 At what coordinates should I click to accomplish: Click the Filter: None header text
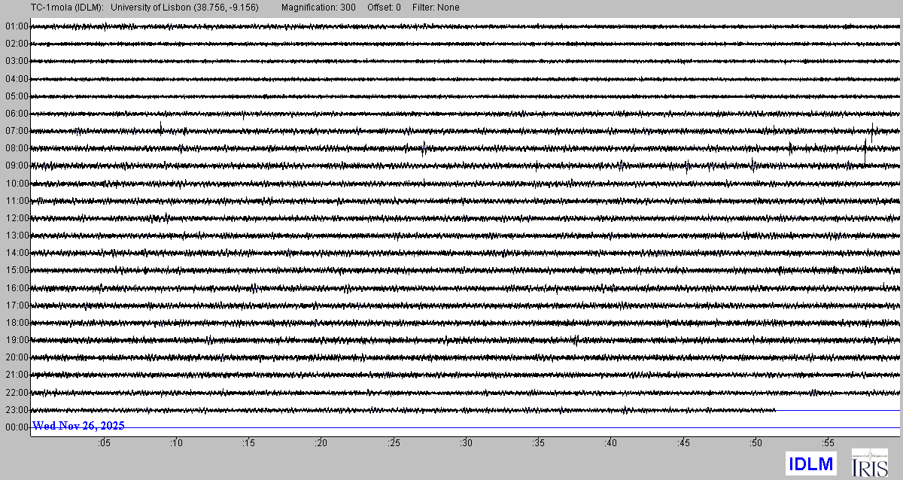click(436, 8)
